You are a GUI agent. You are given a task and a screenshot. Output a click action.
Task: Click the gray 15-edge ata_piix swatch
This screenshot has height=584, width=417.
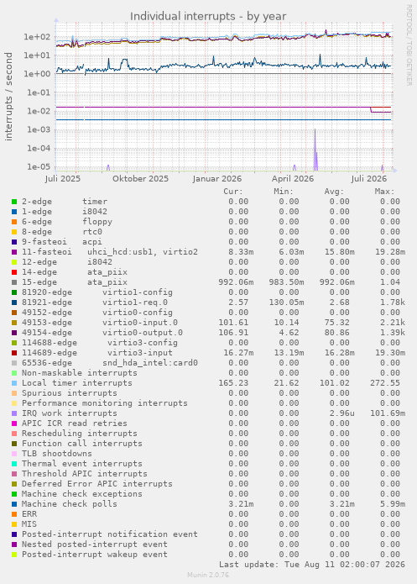(x=14, y=282)
